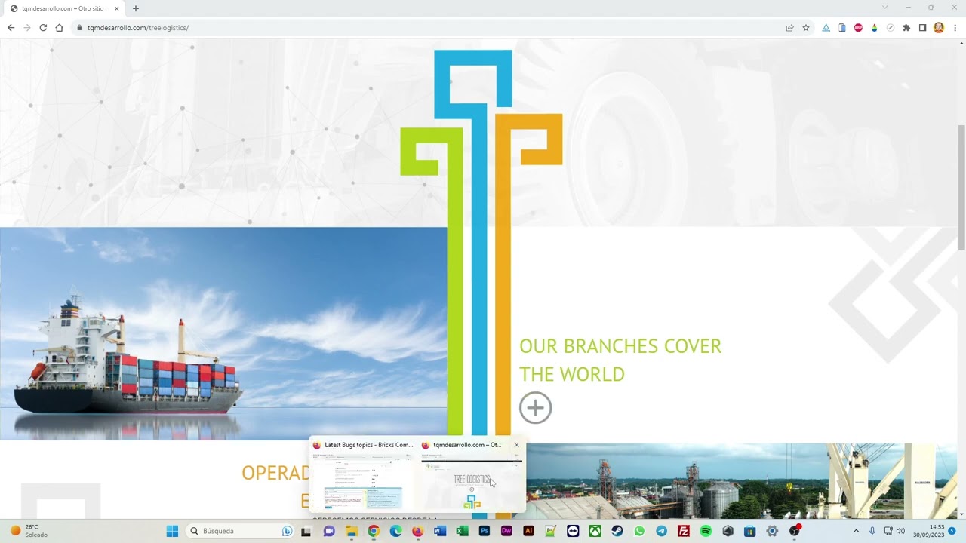The width and height of the screenshot is (966, 543).
Task: Open the Latest Bugs topics Firefox preview
Action: pos(363,476)
